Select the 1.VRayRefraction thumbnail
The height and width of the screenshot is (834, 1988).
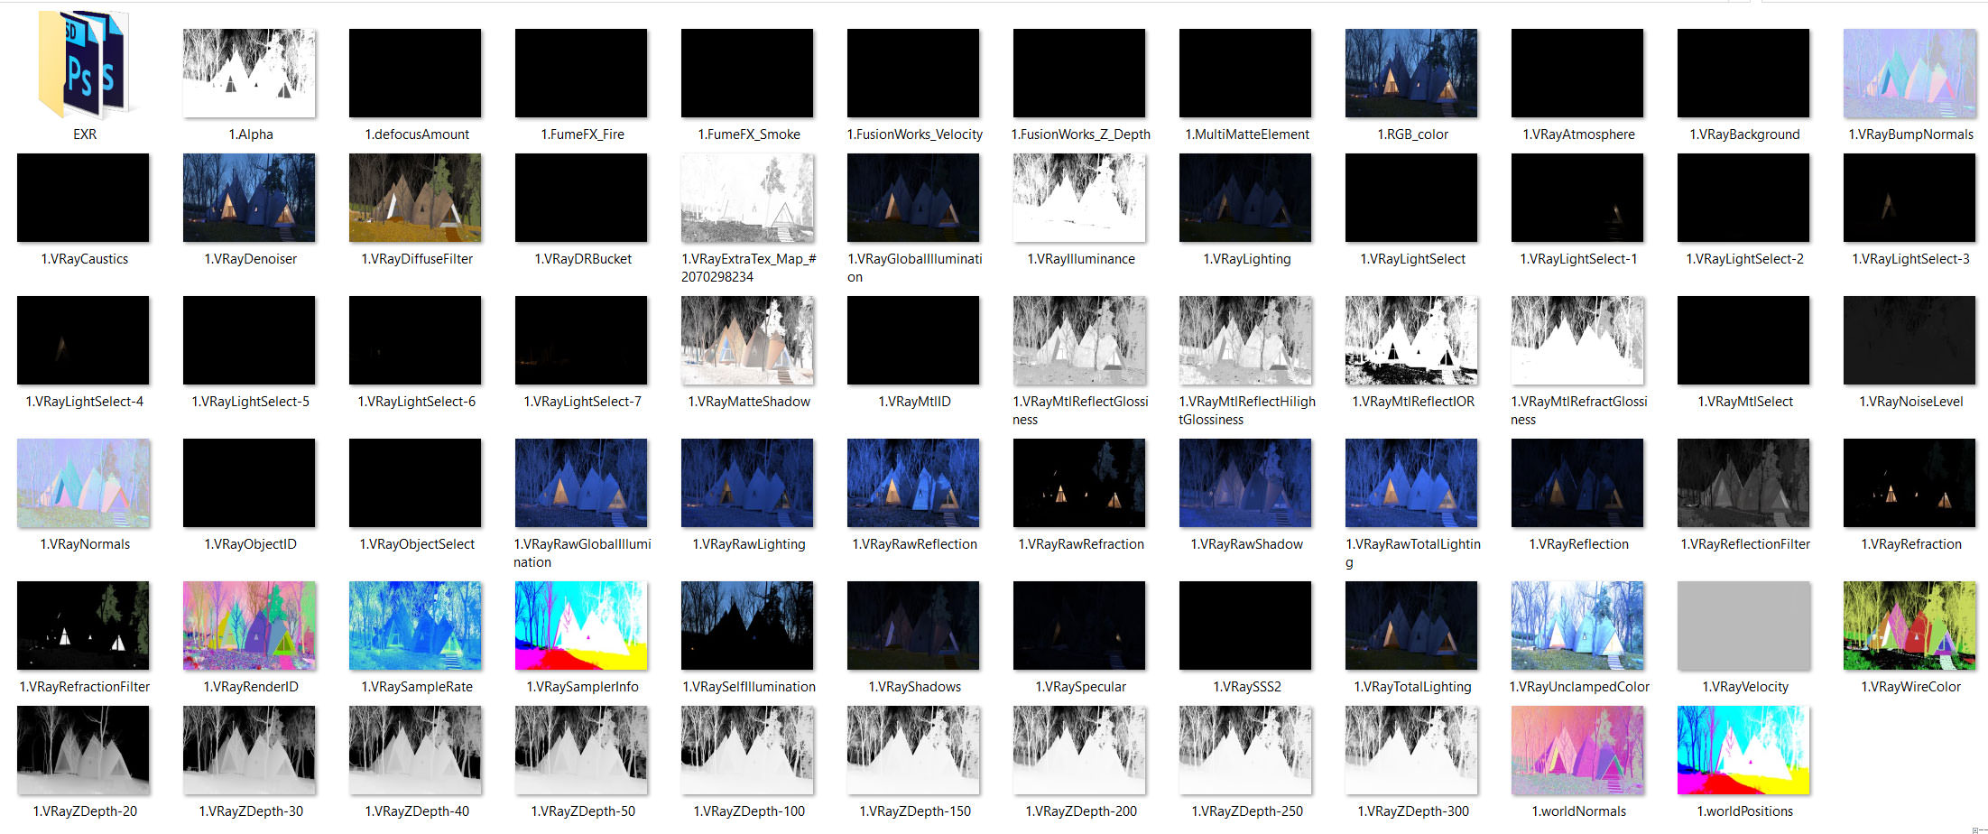1909,483
